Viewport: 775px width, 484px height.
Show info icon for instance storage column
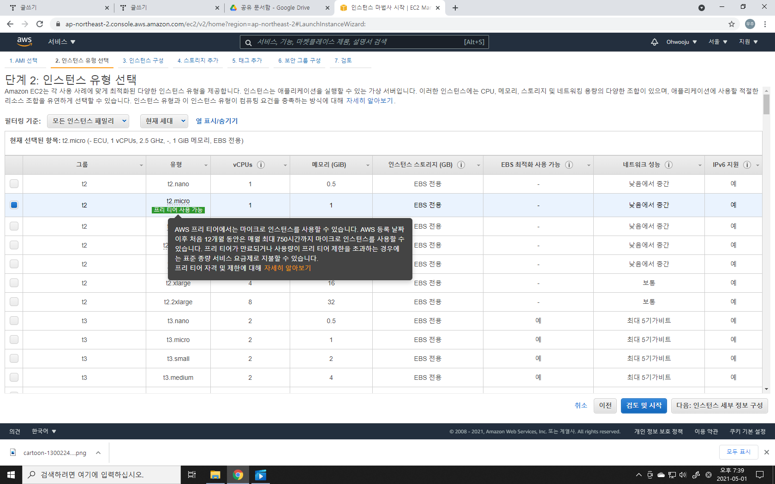461,165
